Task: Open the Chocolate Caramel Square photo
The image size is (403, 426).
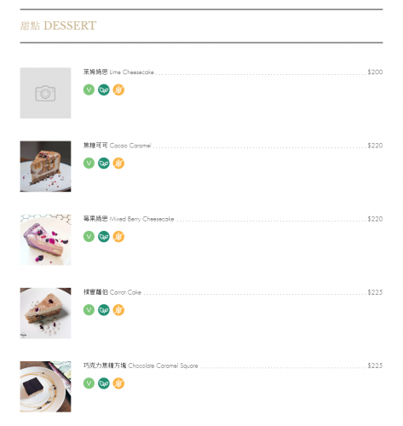Action: 45,387
